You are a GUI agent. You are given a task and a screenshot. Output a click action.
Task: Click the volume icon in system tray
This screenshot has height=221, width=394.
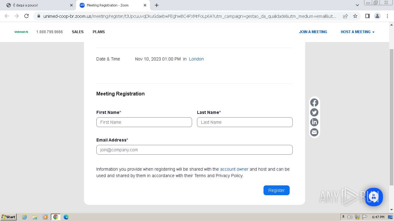click(x=350, y=217)
